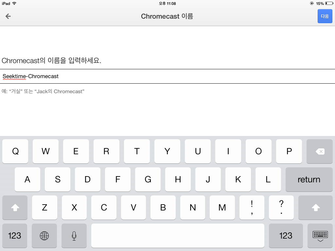The height and width of the screenshot is (251, 335).
Task: Tap the R key
Action: coord(106,151)
